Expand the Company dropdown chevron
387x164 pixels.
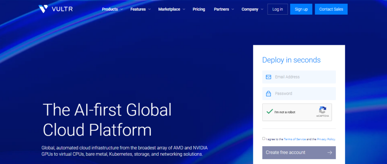(x=262, y=9)
